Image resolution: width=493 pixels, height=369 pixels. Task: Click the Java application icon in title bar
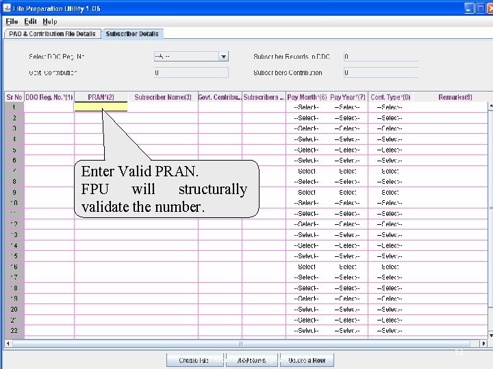[x=7, y=8]
